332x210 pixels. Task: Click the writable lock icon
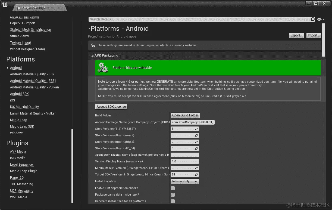[x=93, y=45]
